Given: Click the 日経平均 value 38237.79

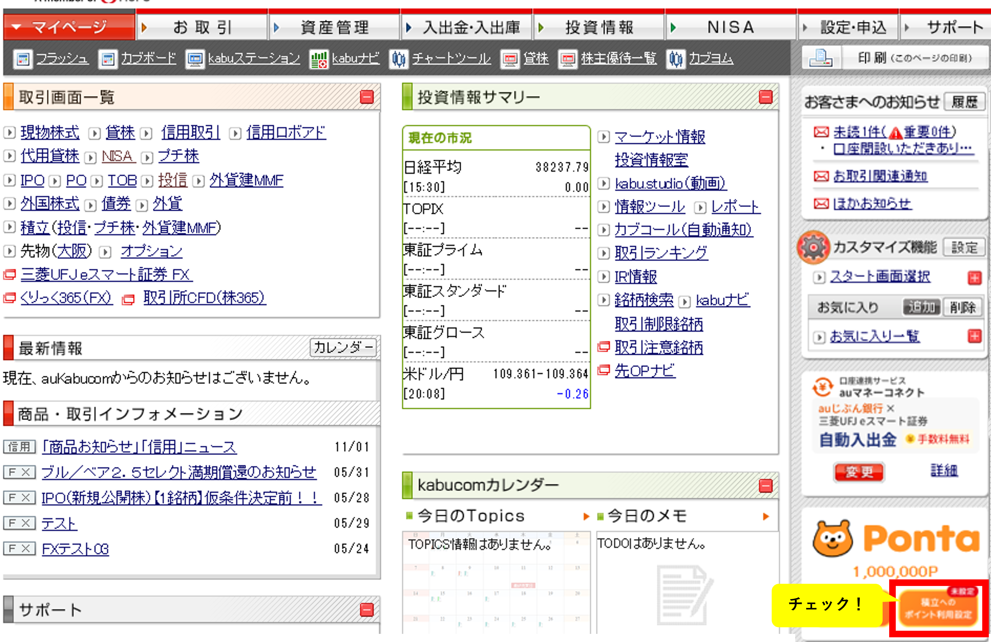Looking at the screenshot, I should 562,167.
